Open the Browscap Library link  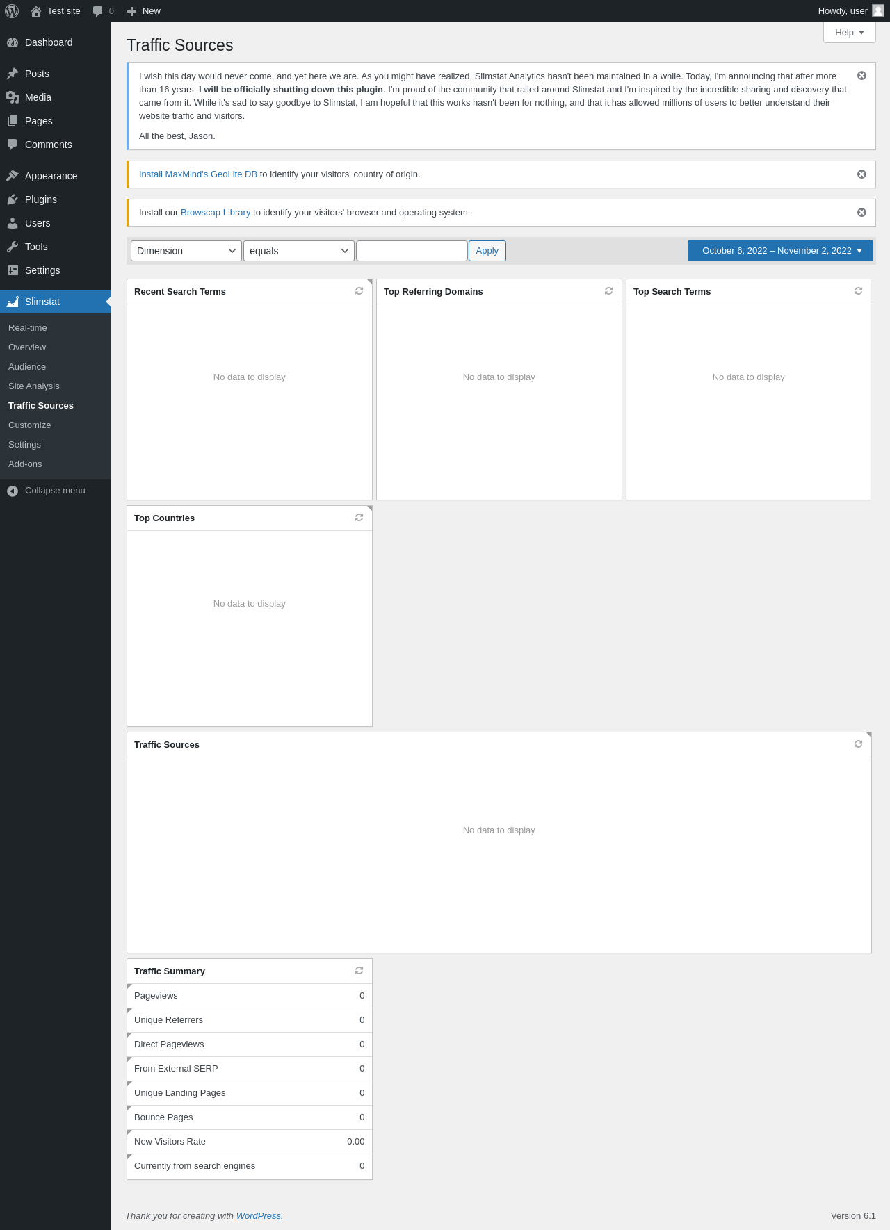216,213
